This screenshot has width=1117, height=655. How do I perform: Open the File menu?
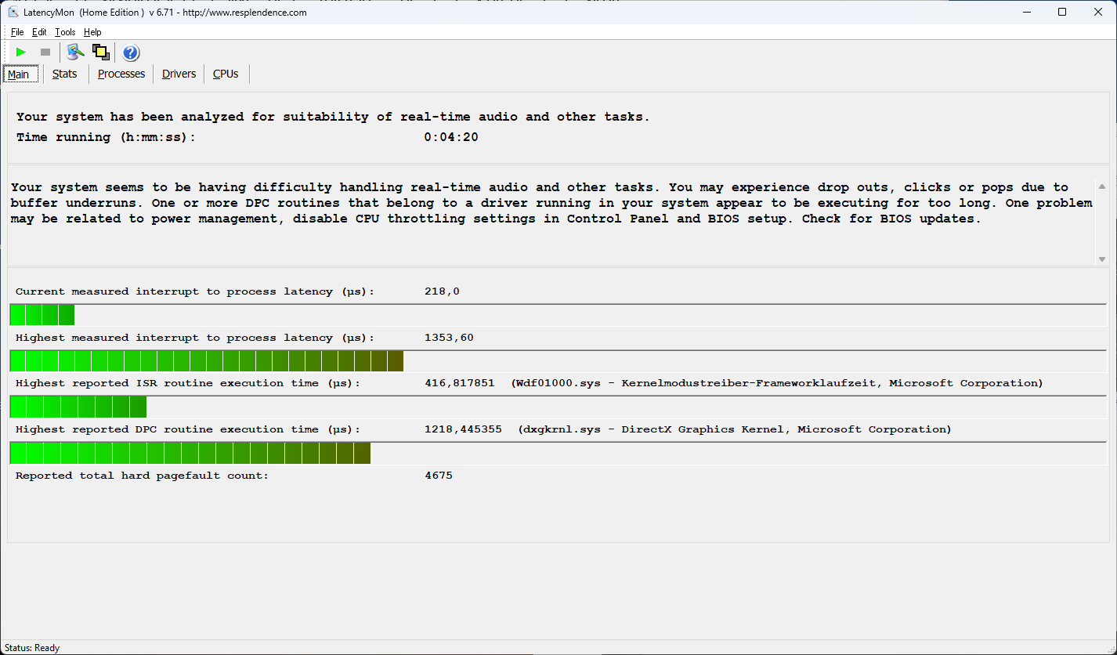17,32
